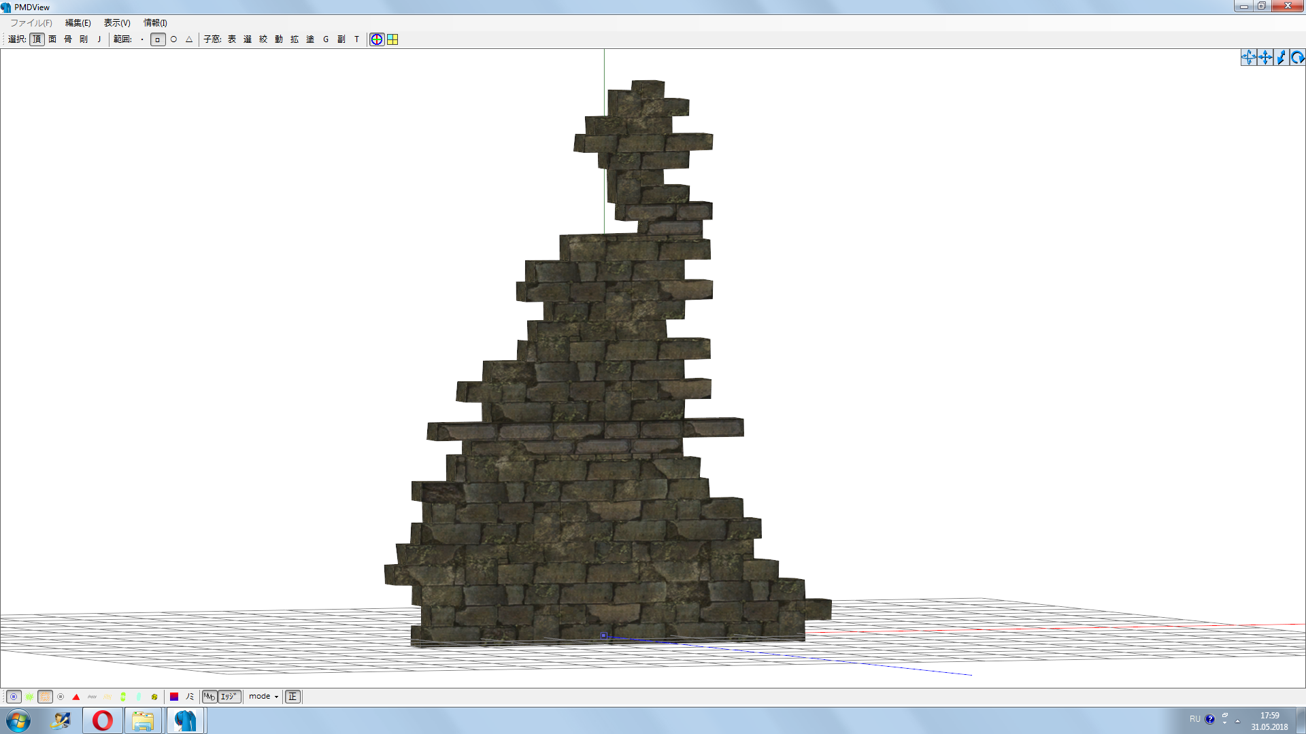Toggle the square box range selection button
The image size is (1306, 734).
[158, 39]
